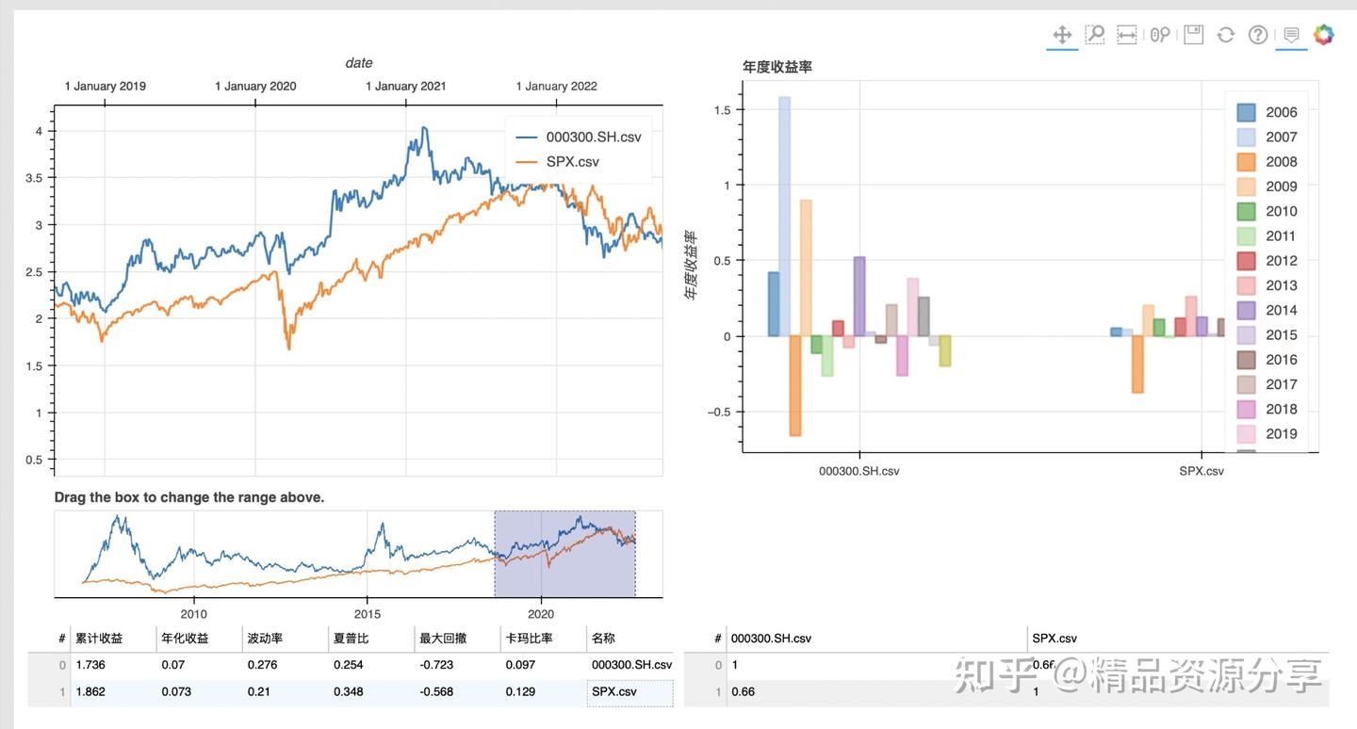1357x729 pixels.
Task: Click 1 January 2021 axis label
Action: [x=406, y=86]
